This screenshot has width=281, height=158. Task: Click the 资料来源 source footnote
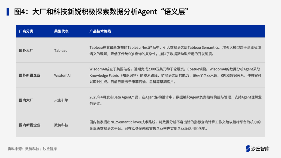click(x=32, y=149)
